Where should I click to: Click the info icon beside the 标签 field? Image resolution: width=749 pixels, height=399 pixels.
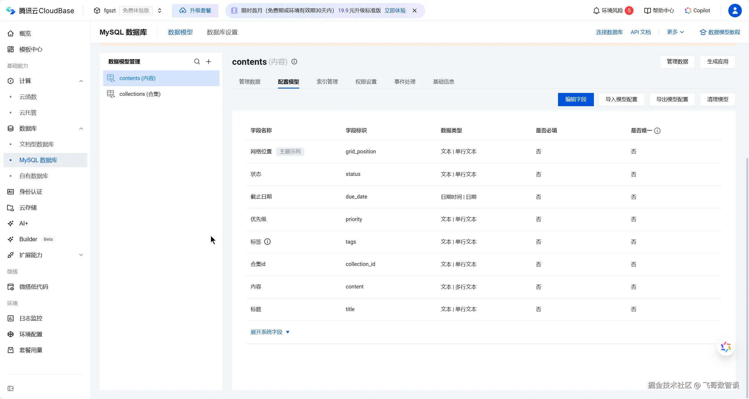[x=267, y=241]
